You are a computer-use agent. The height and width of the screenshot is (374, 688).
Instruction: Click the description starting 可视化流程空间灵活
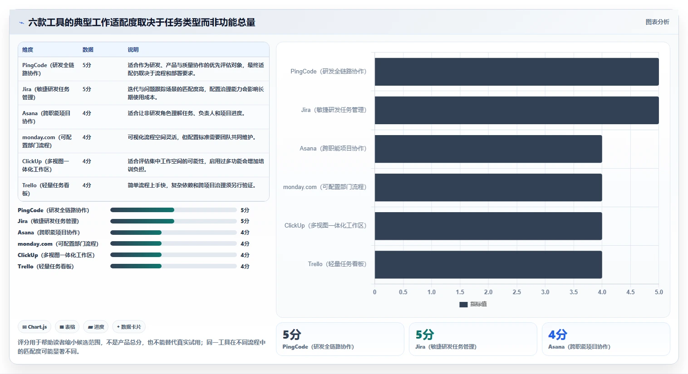(192, 137)
